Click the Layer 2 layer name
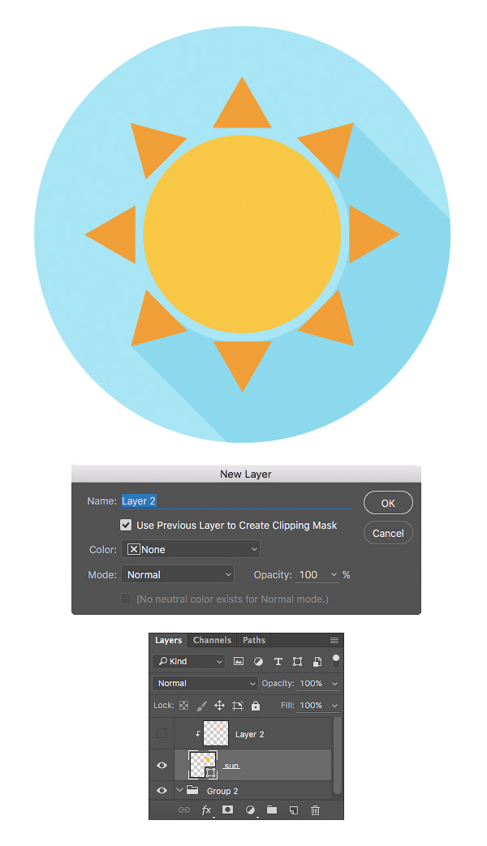 pyautogui.click(x=249, y=734)
